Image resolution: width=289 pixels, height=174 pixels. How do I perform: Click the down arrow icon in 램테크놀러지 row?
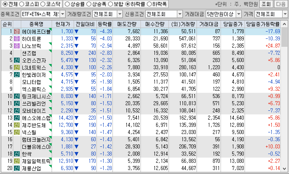coord(76,139)
